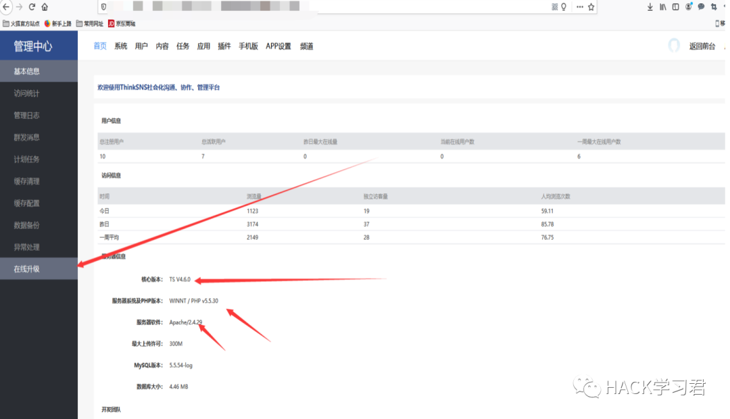Open 访问统计 in the sidebar
The image size is (730, 419).
[x=39, y=93]
